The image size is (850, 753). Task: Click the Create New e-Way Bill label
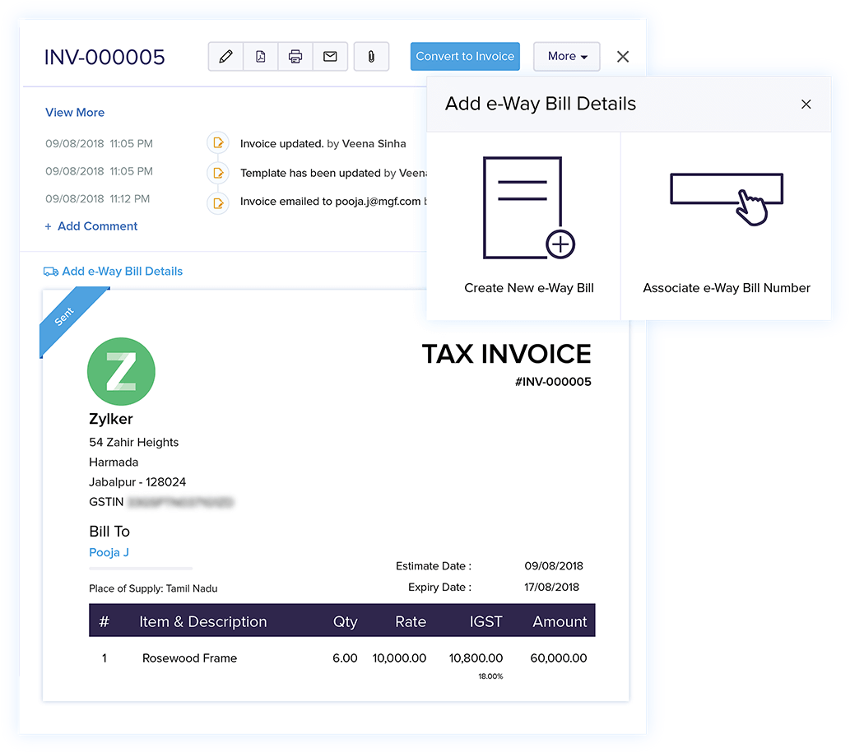[x=529, y=288]
